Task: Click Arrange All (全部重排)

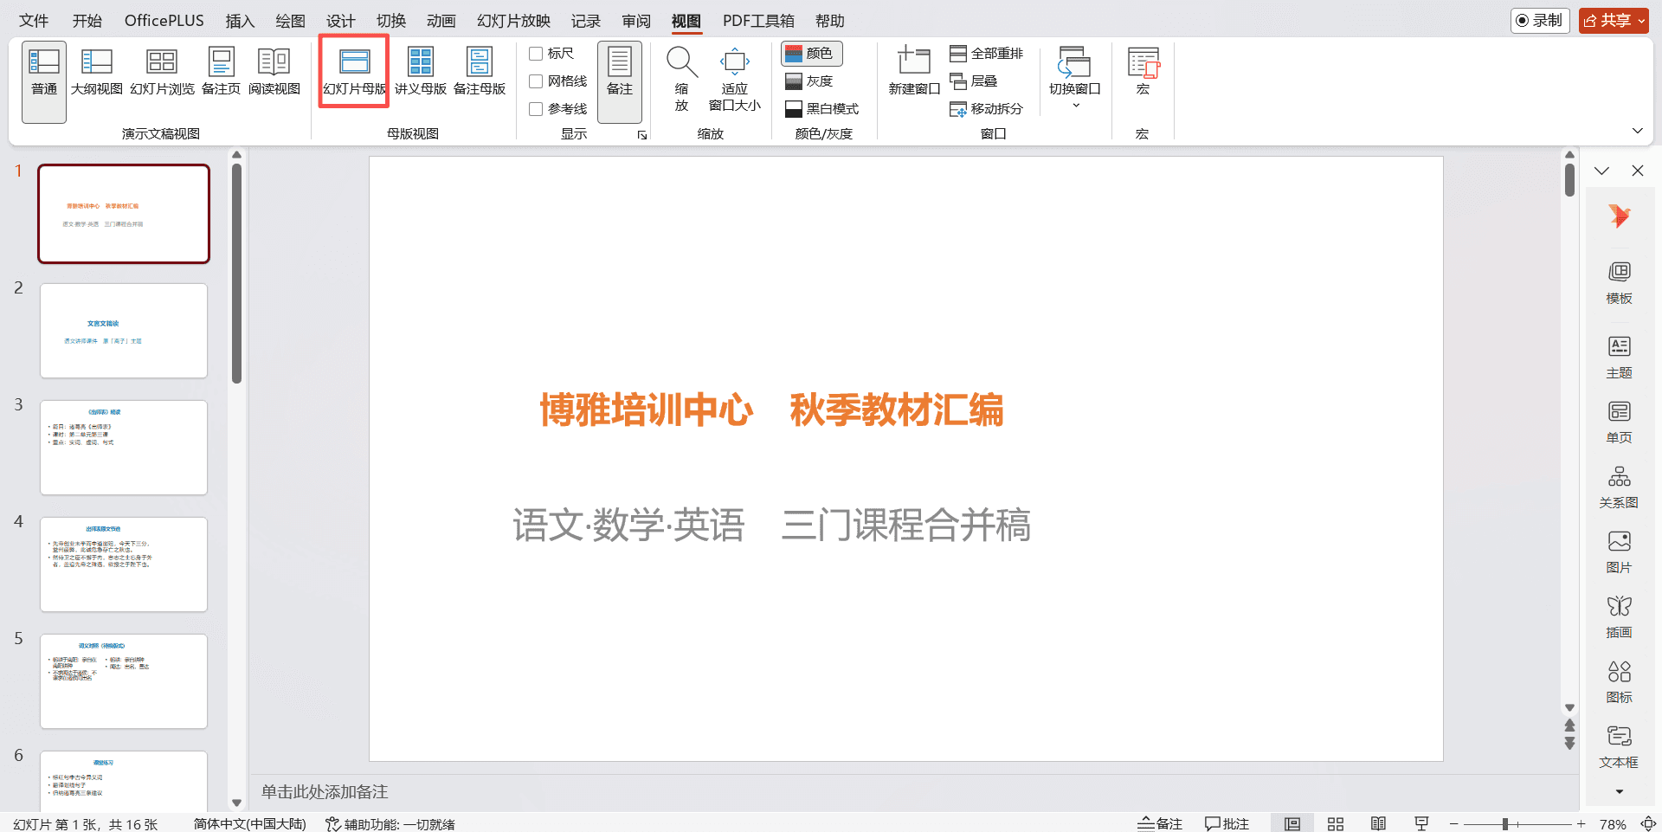Action: [987, 54]
